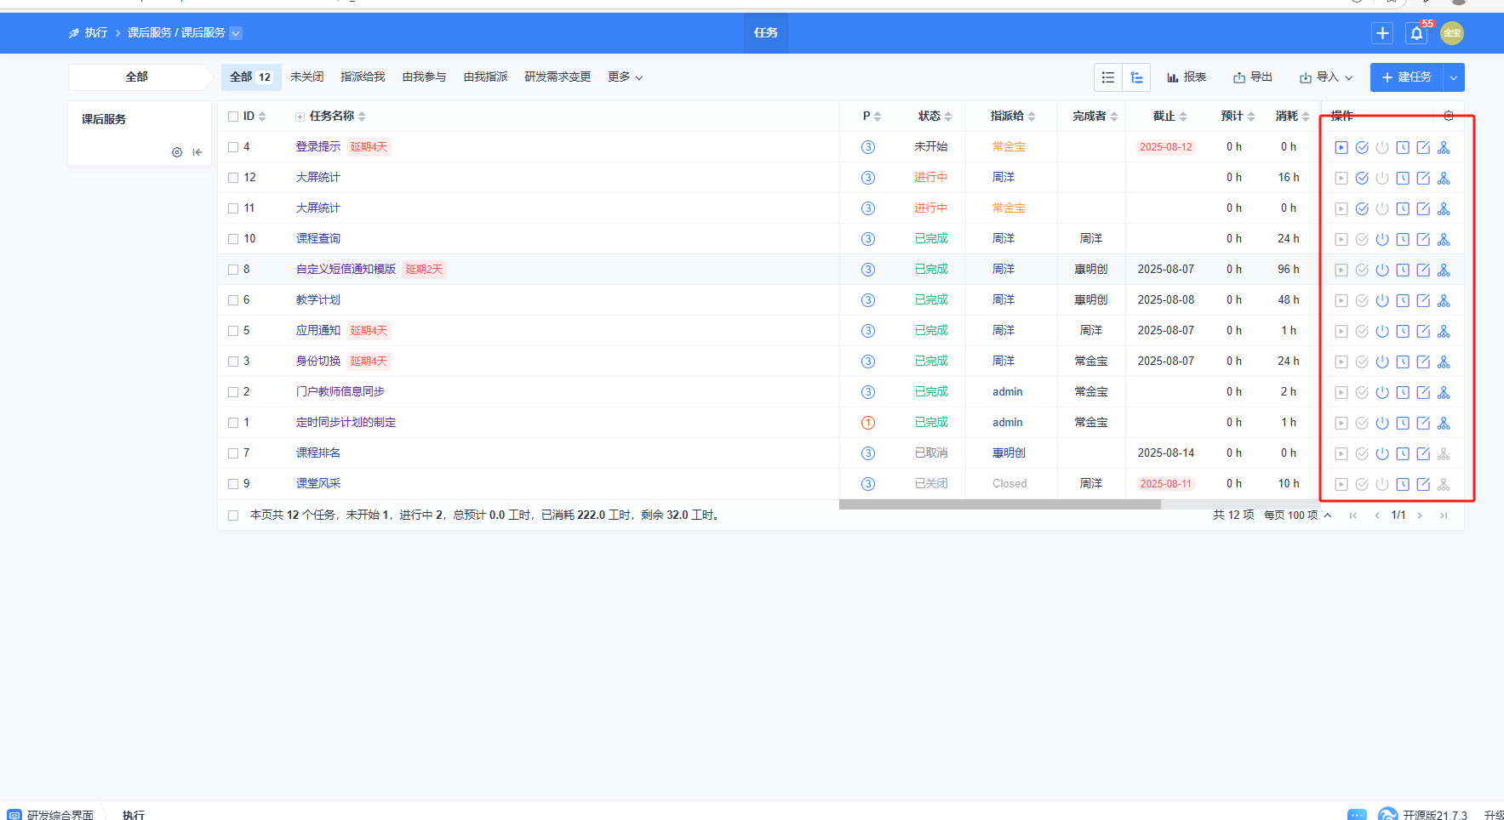1504x820 pixels.
Task: Create subtasks for task 5 via tree icon
Action: tap(1443, 331)
